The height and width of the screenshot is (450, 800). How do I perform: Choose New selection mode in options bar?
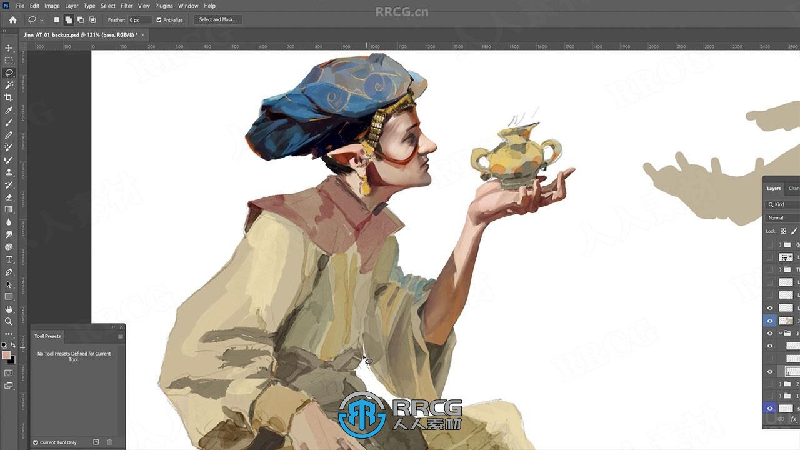[56, 20]
